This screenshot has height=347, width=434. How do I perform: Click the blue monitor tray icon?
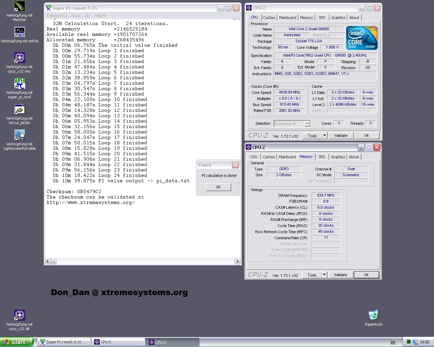(415, 342)
